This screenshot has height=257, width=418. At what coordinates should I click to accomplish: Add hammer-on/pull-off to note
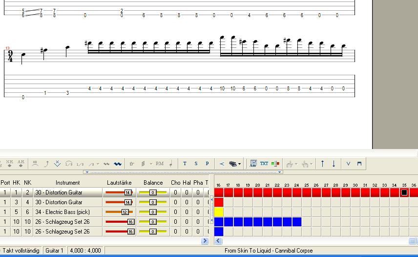tap(35, 164)
